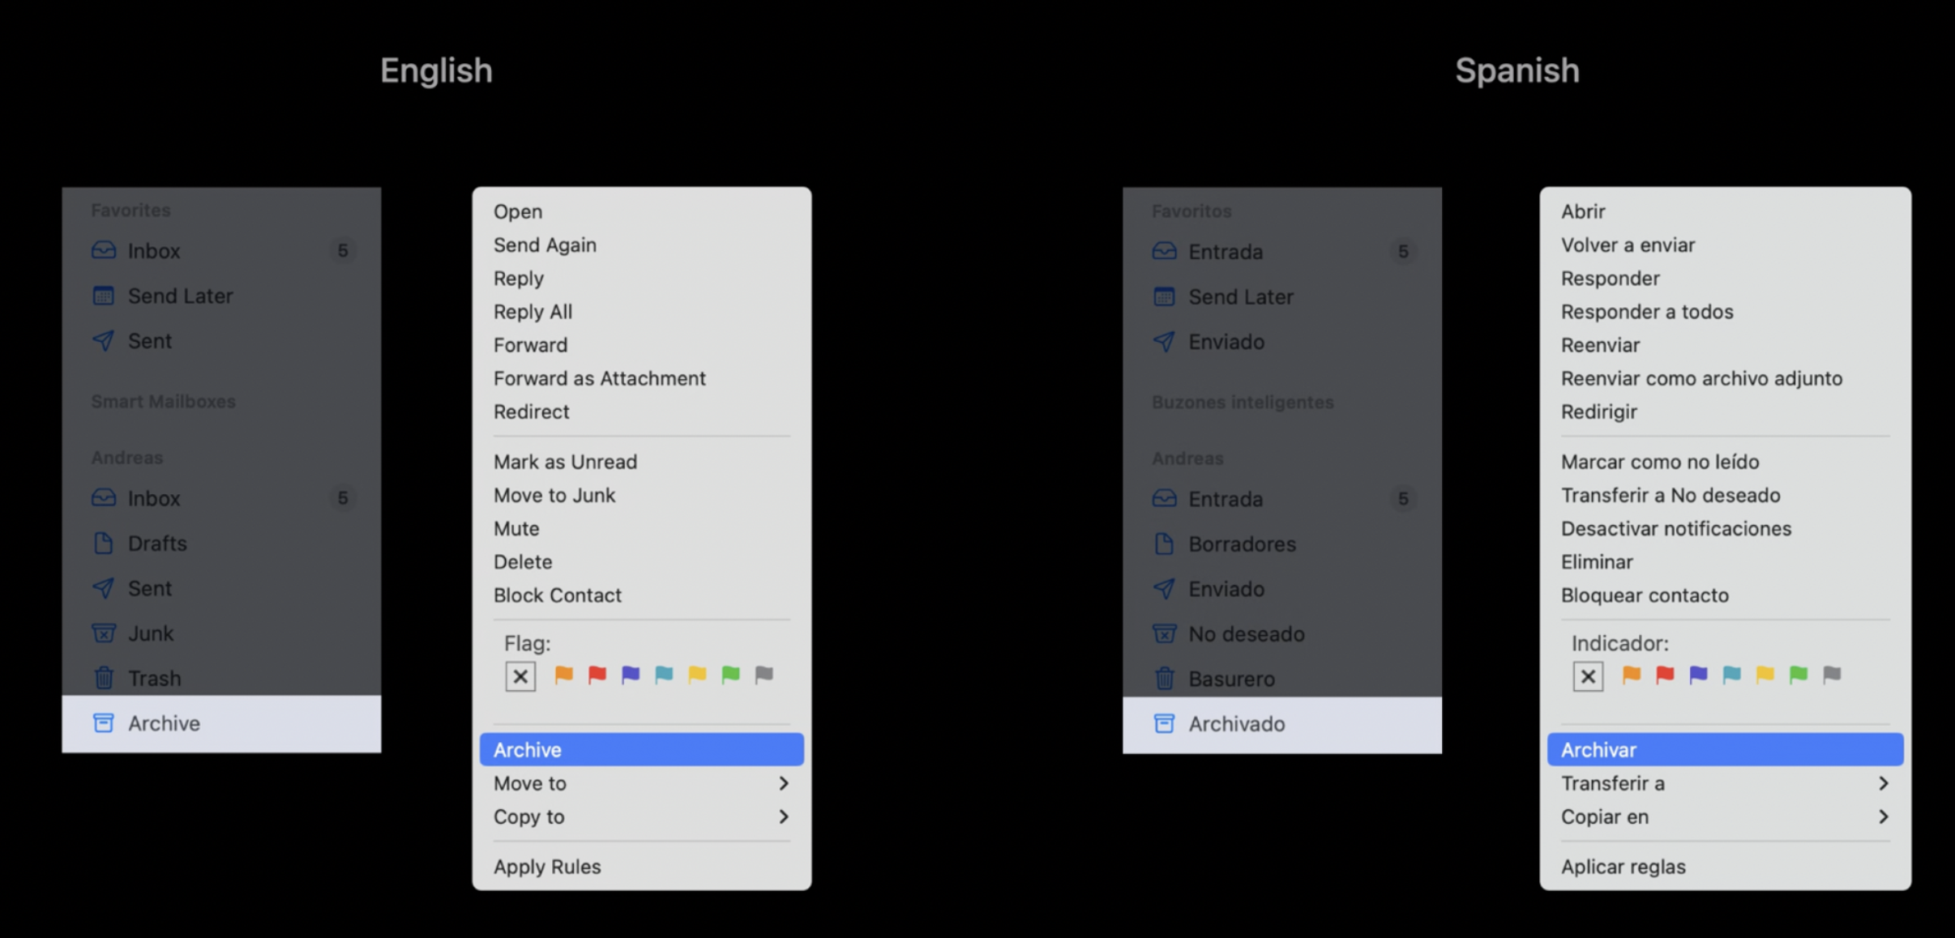
Task: Expand the Copiar en submenu arrow
Action: pyautogui.click(x=1884, y=816)
